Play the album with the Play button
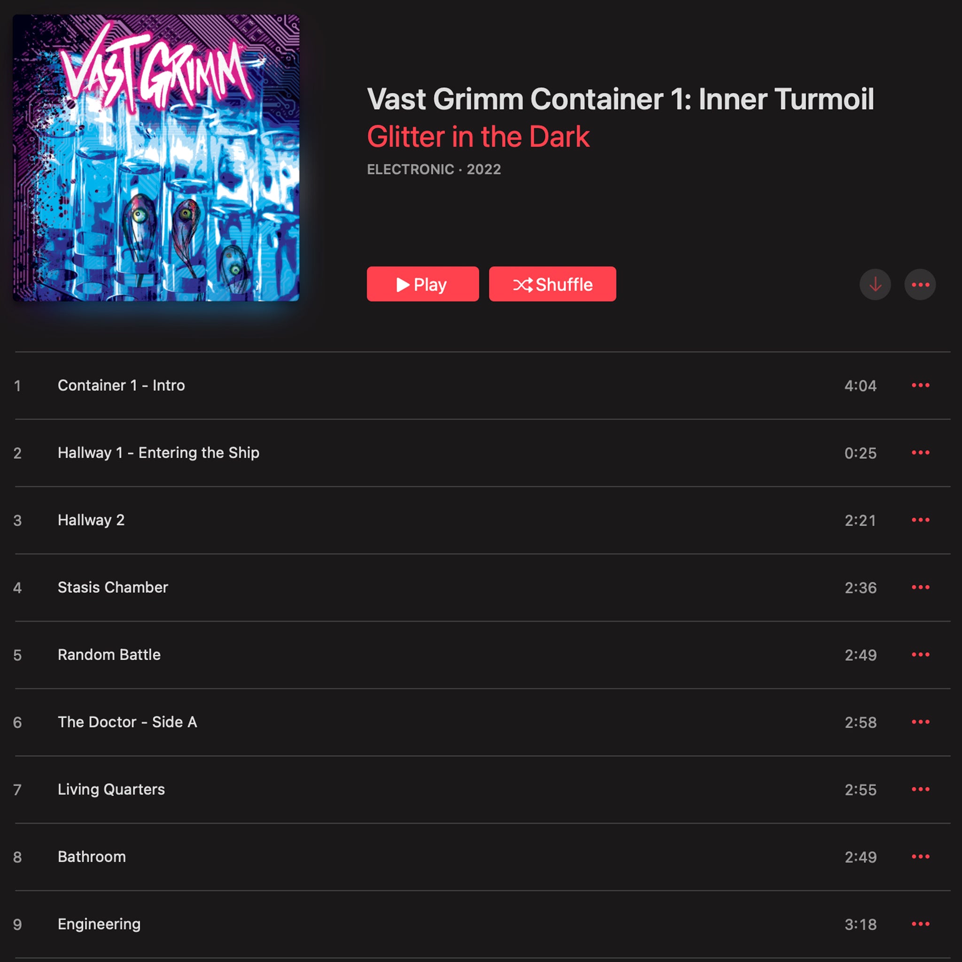This screenshot has width=962, height=962. click(423, 284)
